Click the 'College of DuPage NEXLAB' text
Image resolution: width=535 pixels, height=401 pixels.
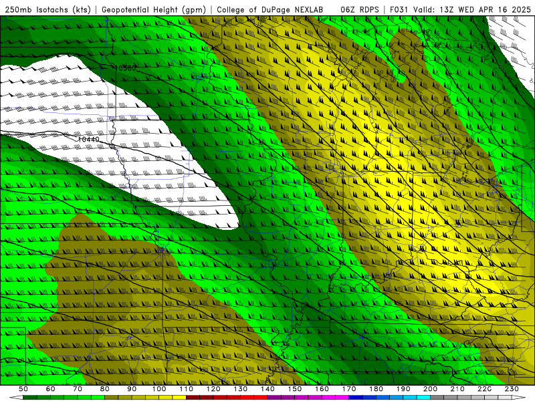[x=270, y=9]
